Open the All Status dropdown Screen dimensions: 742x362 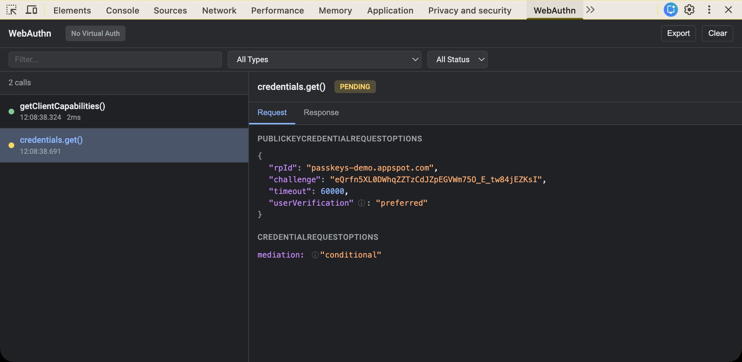[x=457, y=60]
